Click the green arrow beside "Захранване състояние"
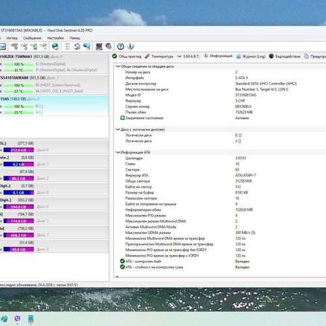The image size is (326, 326). [123, 118]
